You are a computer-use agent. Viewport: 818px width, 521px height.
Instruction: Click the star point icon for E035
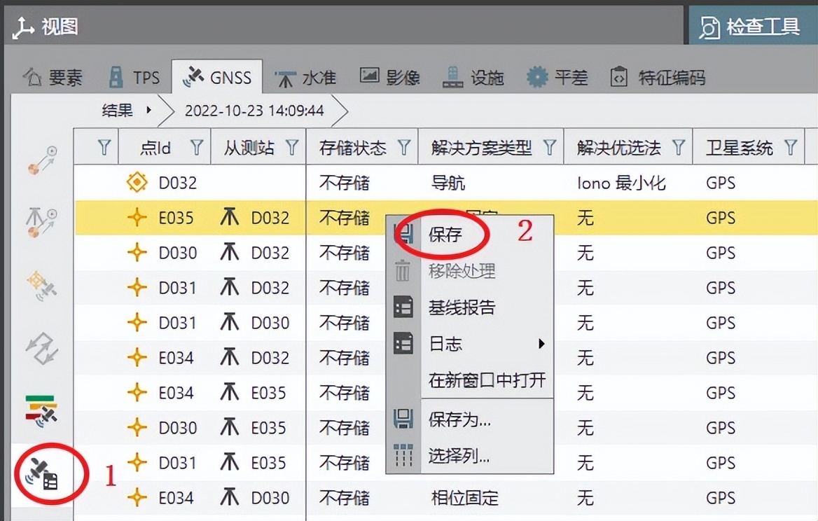coord(137,218)
